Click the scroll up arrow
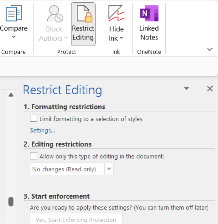The image size is (218, 224). (11, 95)
